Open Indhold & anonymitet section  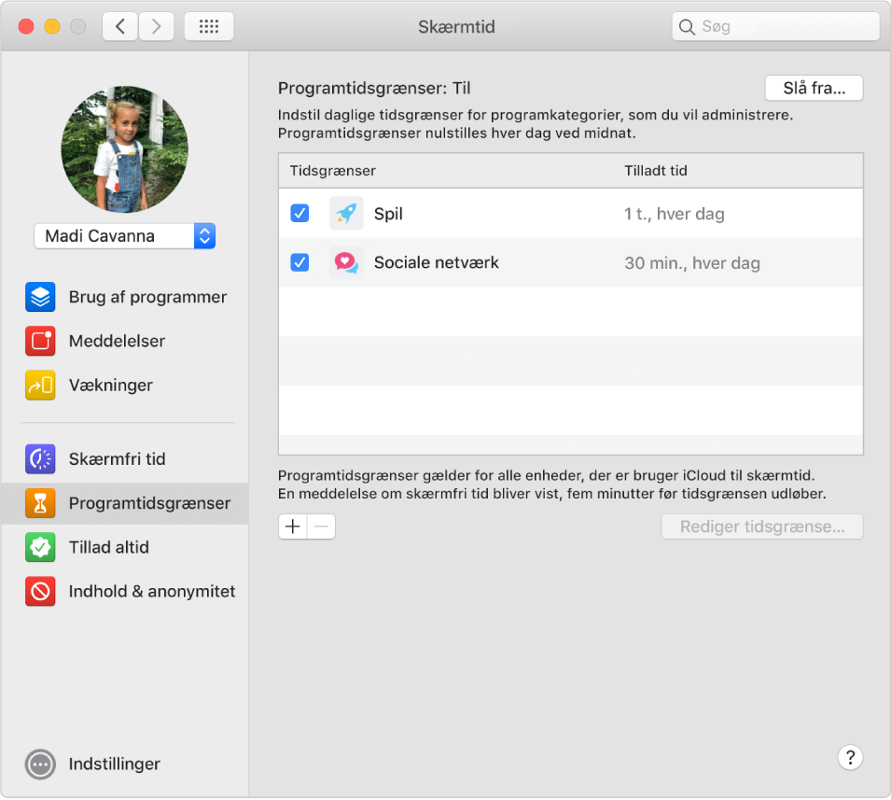click(x=125, y=592)
